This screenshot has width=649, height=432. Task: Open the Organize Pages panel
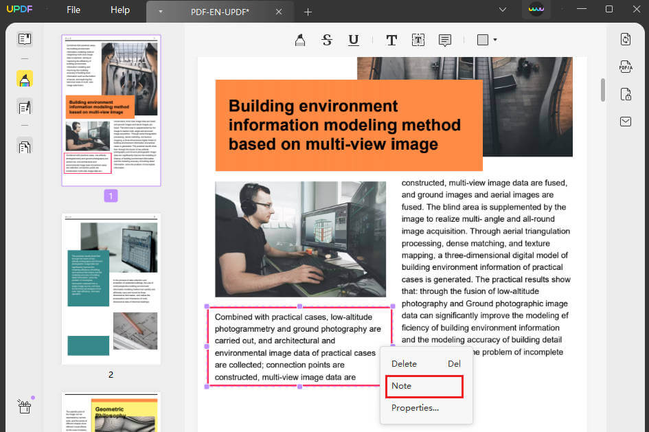point(25,146)
